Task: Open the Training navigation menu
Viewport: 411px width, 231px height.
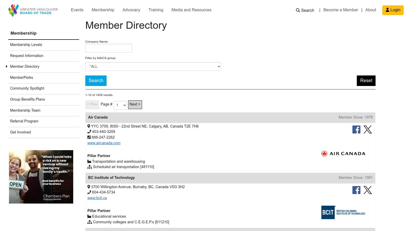Action: point(156,10)
